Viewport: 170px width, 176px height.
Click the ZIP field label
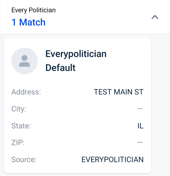tap(18, 143)
